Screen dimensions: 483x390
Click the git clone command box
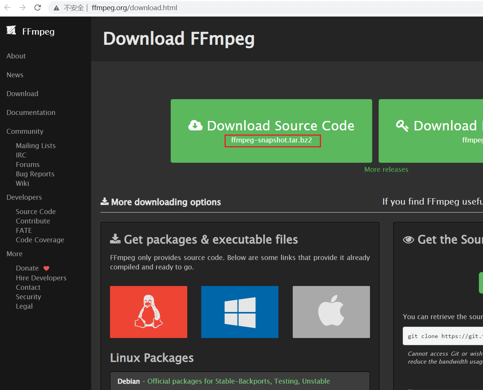click(x=443, y=336)
